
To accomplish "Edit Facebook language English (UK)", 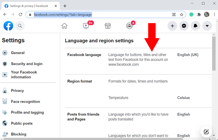I will (x=188, y=55).
